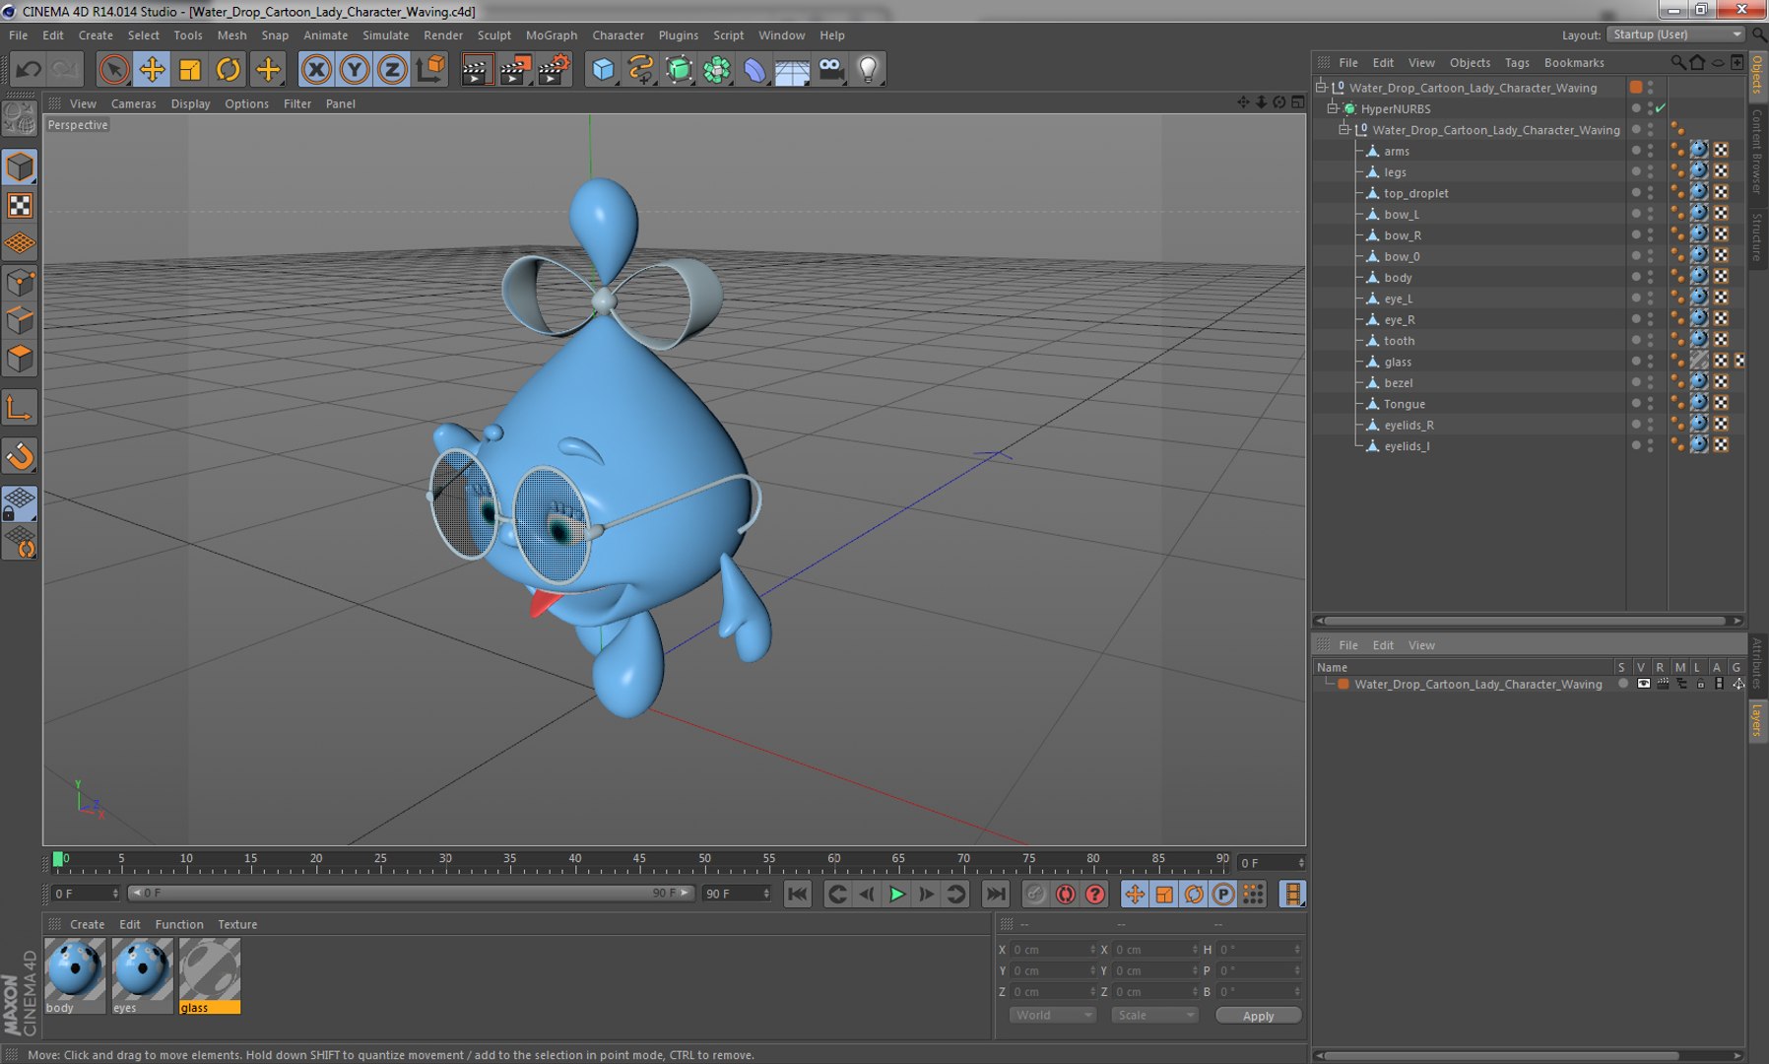Viewport: 1769px width, 1064px height.
Task: Toggle X-axis lock
Action: pos(316,69)
